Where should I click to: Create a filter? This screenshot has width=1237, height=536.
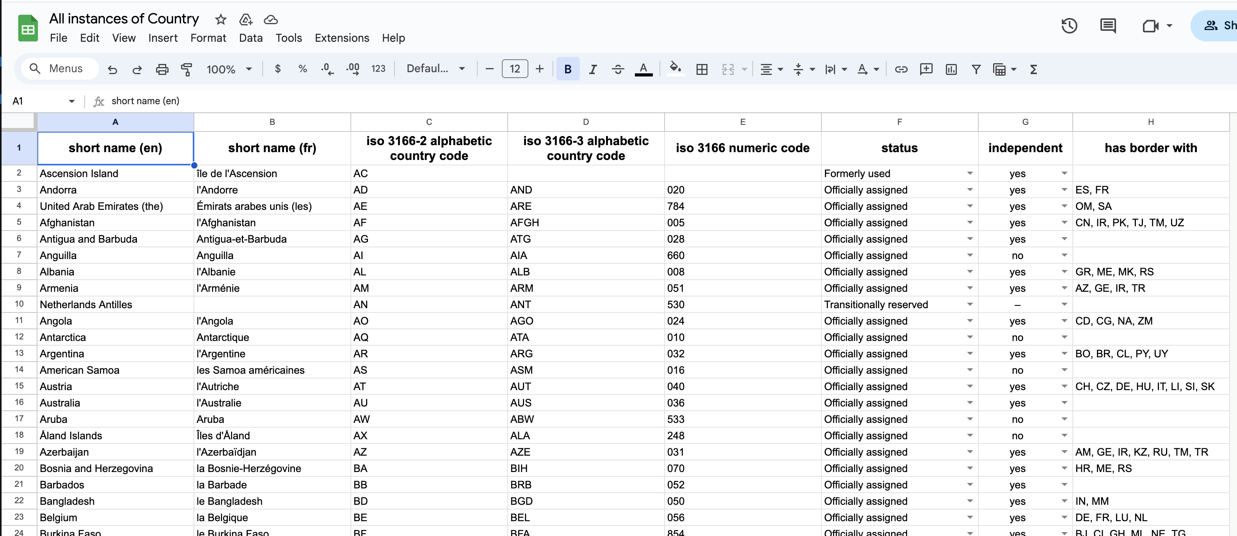(x=976, y=69)
